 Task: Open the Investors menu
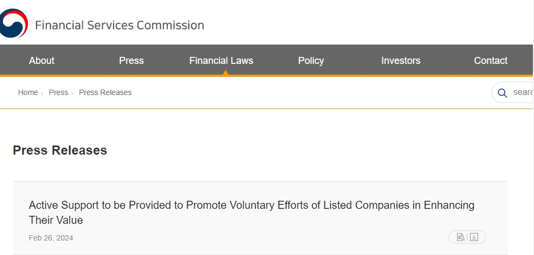[401, 61]
